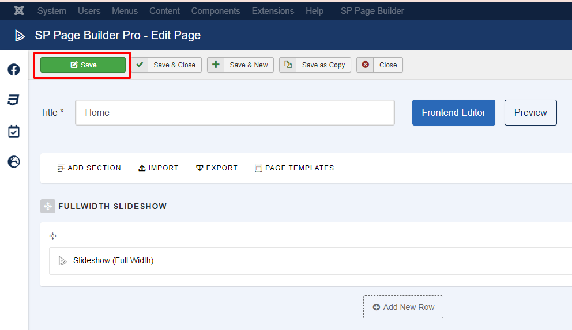The height and width of the screenshot is (330, 572).
Task: Open the CSS3 sidebar icon
Action: [13, 100]
